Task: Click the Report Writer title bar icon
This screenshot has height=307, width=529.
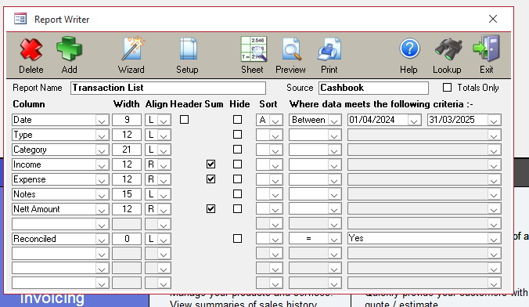Action: (20, 19)
